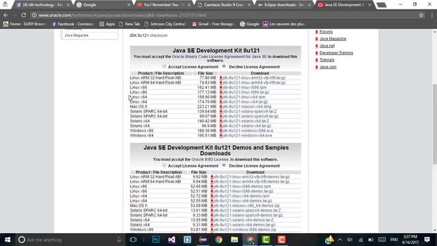
Task: Open the Home - SUNY Broome bookmark
Action: click(24, 25)
